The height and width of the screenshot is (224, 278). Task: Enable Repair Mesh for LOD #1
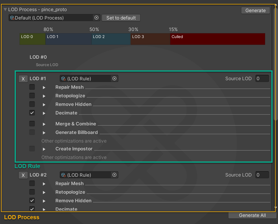coord(32,87)
